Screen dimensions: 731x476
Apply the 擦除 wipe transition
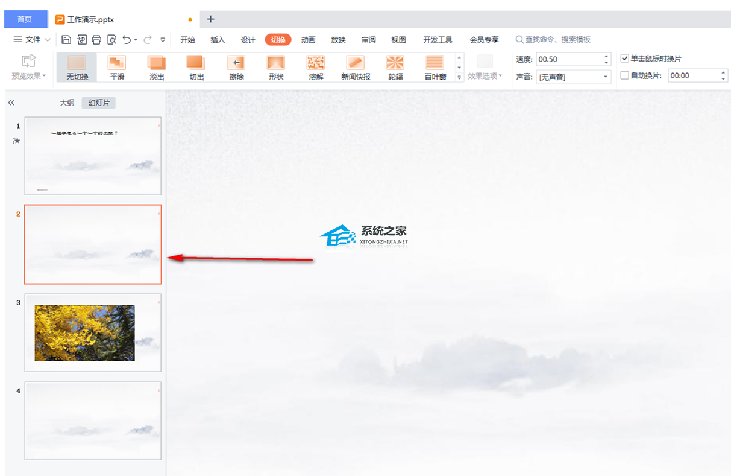(236, 68)
